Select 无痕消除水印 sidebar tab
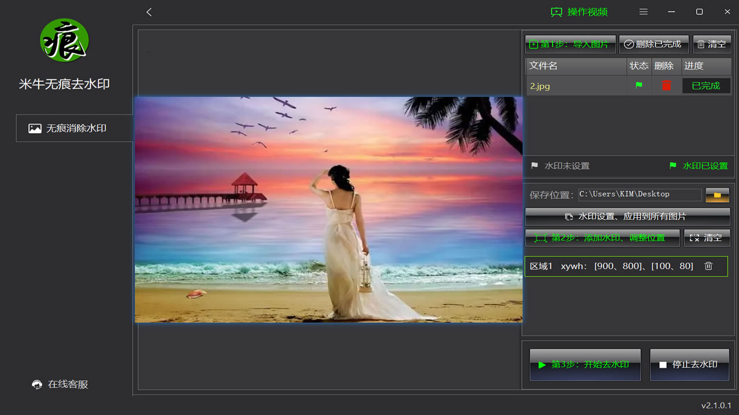 pos(74,129)
